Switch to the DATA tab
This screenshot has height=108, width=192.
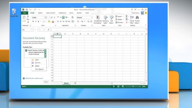point(71,13)
